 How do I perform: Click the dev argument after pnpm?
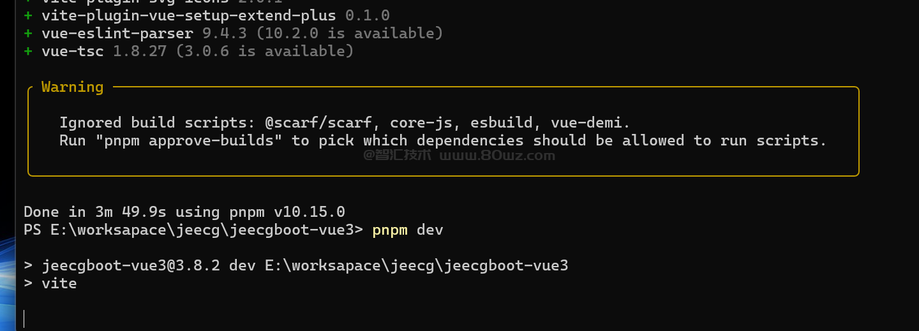[x=430, y=230]
